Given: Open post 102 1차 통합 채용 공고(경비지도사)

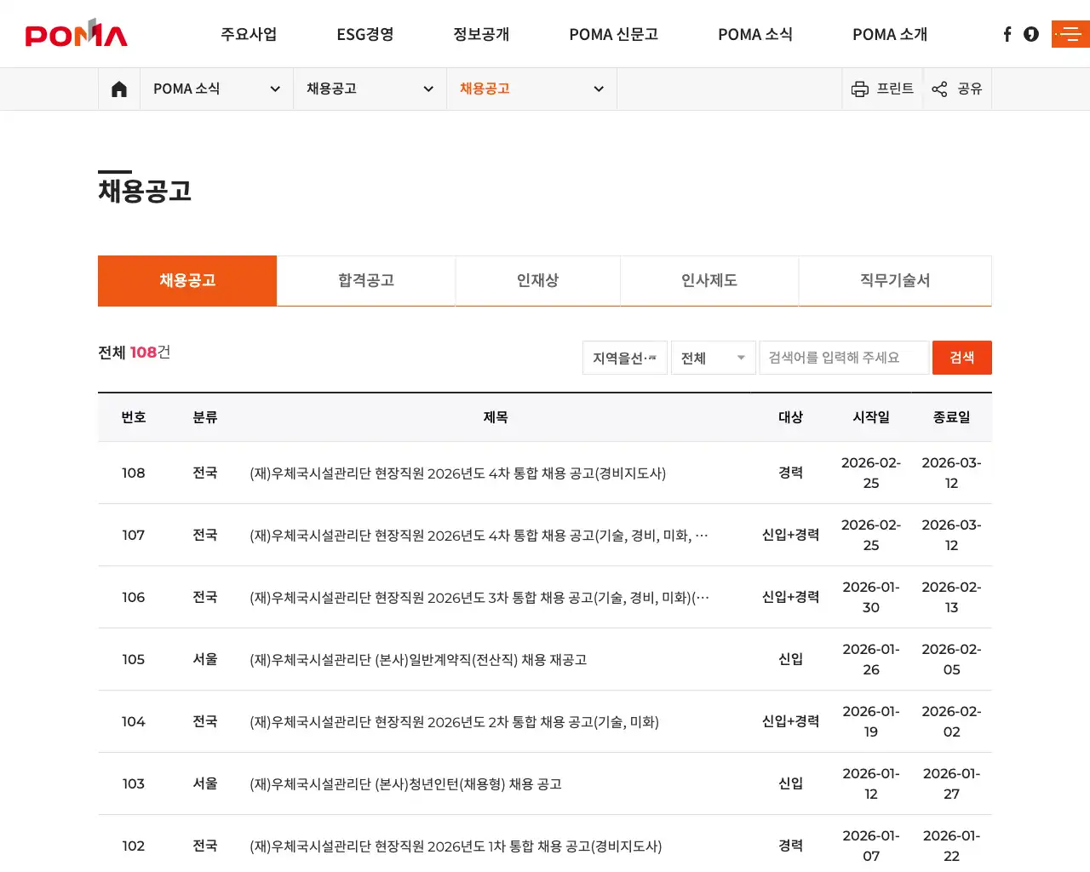Looking at the screenshot, I should tap(456, 846).
